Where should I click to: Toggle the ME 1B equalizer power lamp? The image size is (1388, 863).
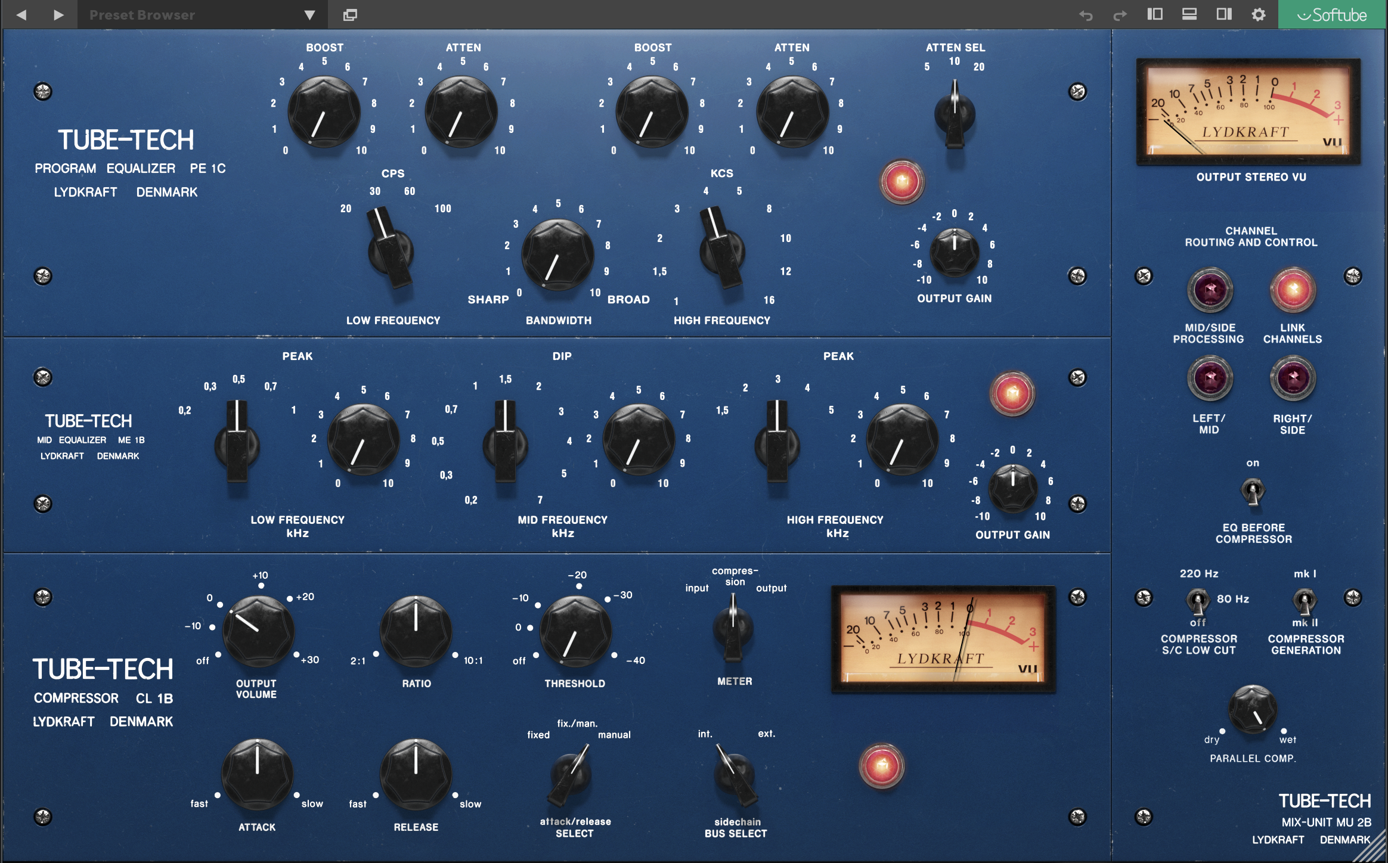[1012, 393]
